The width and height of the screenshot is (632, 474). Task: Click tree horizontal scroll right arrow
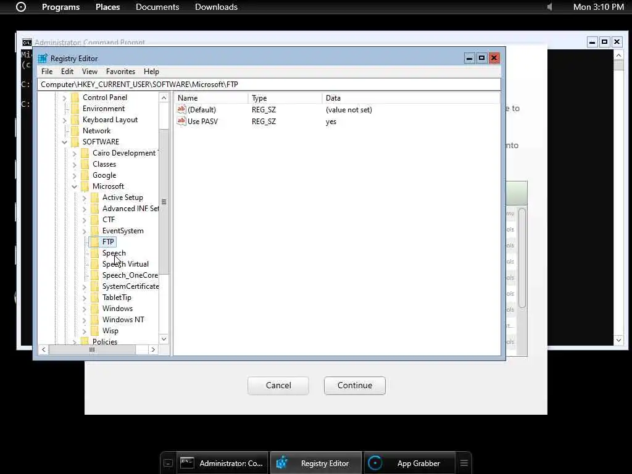tap(153, 349)
